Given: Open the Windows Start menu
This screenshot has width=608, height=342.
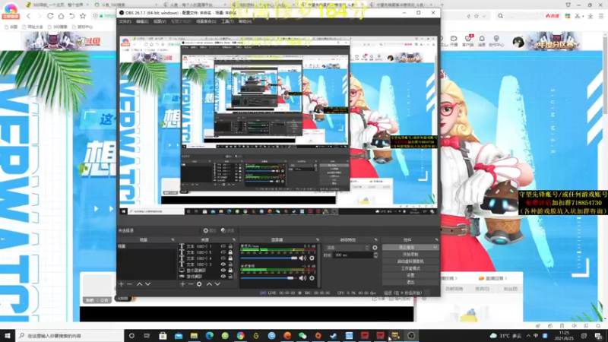Looking at the screenshot, I should tap(8, 336).
